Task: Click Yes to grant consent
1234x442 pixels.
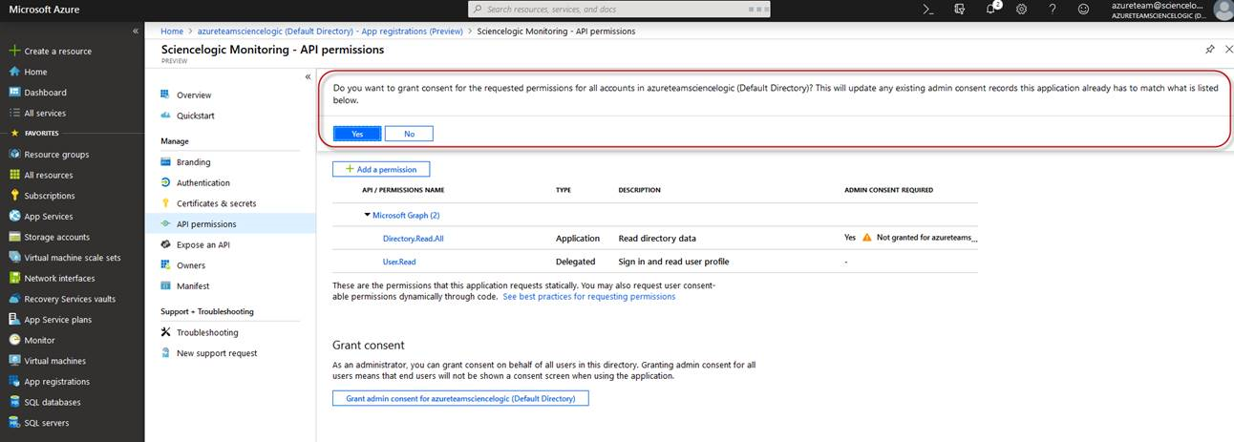Action: tap(357, 134)
